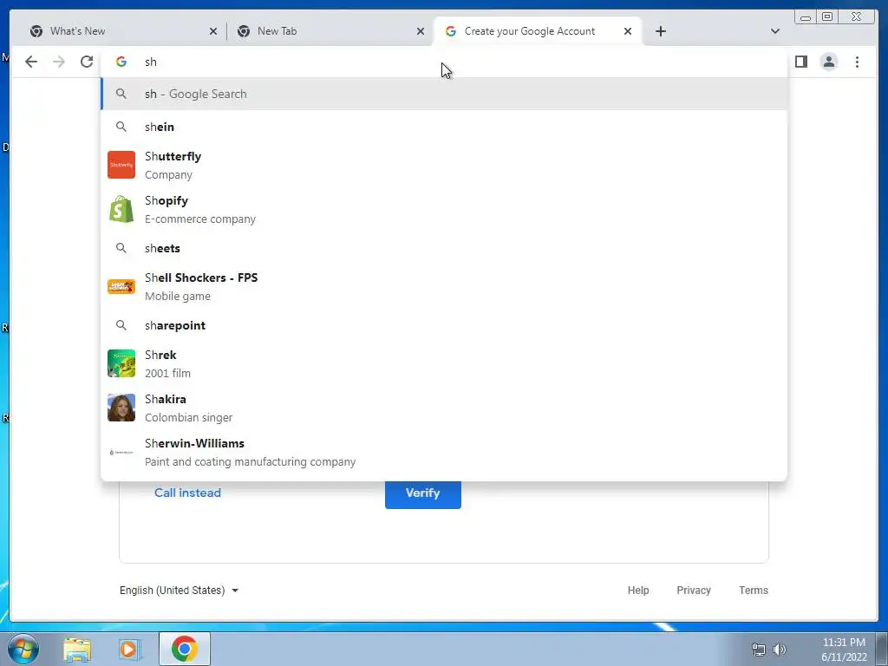Toggle the side panel icon
888x666 pixels.
coord(800,62)
